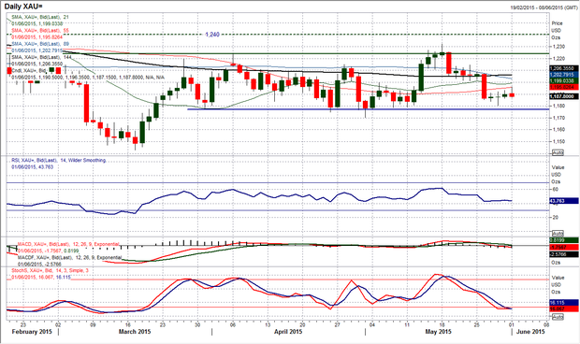The width and height of the screenshot is (580, 344).
Task: Select the Daily XAU= chart title
Action: click(x=22, y=7)
